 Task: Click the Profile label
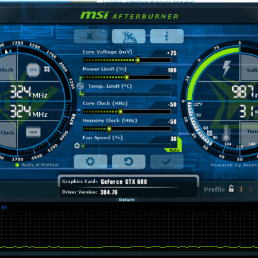[x=214, y=190]
